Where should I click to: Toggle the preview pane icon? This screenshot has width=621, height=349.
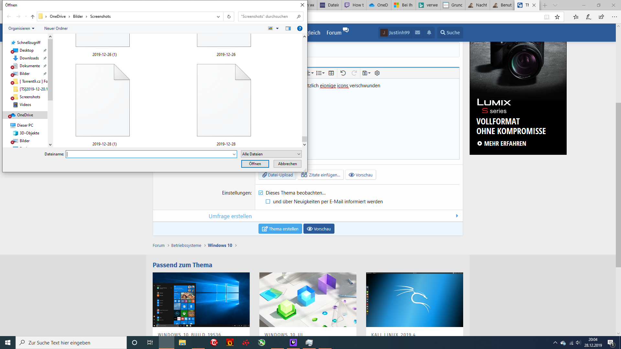[x=288, y=28]
